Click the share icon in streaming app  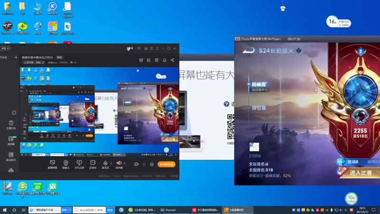(x=172, y=60)
